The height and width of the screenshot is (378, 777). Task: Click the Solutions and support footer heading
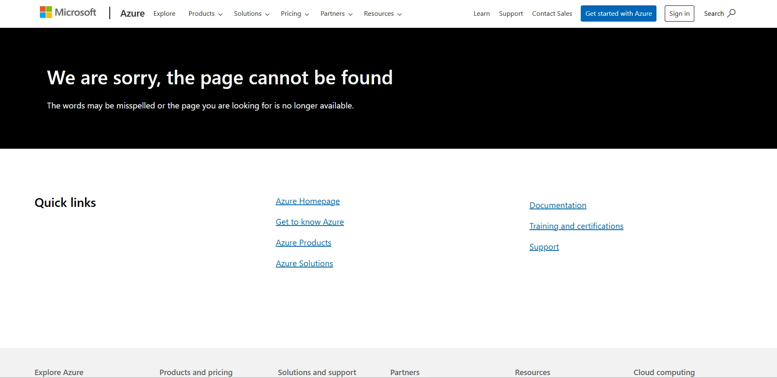click(x=317, y=372)
